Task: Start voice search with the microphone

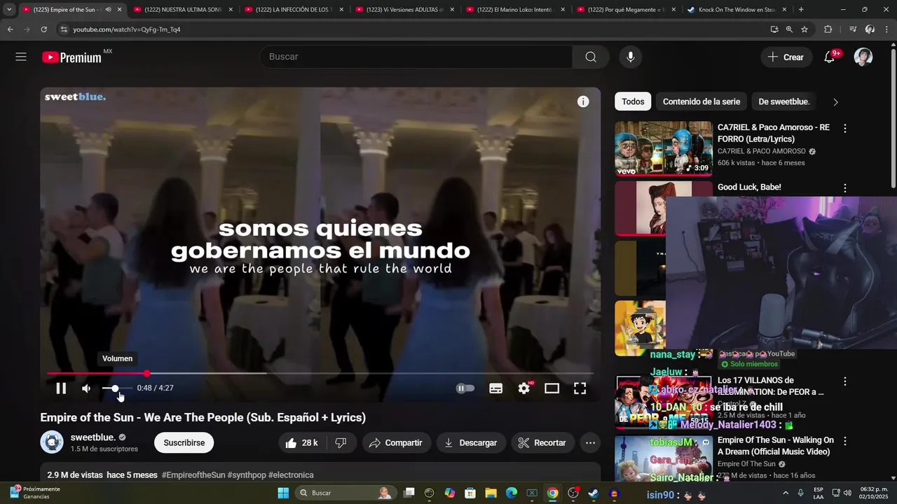Action: click(x=631, y=57)
